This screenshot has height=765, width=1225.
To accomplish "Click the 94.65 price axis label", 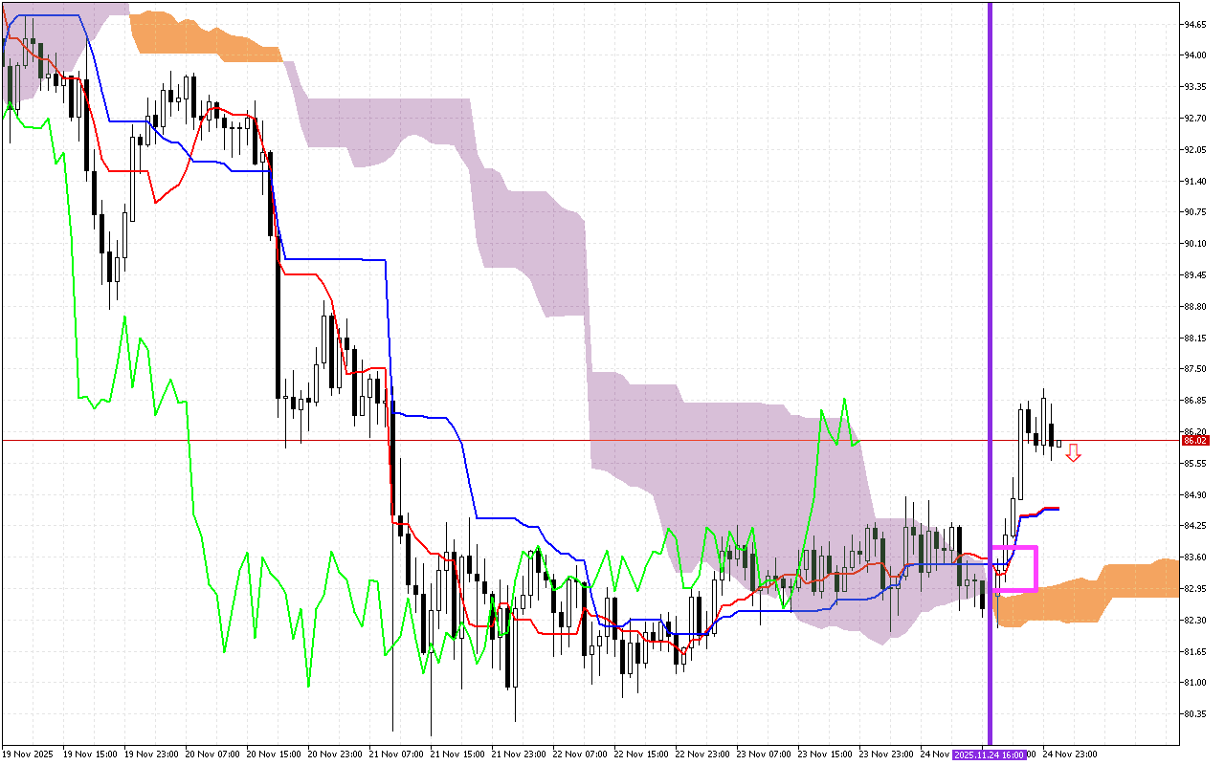I will pos(1193,24).
